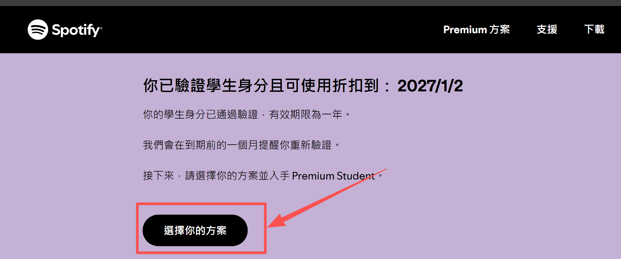
Task: Click the reminder line 我們會在到期前的一個月提醒
Action: [241, 145]
